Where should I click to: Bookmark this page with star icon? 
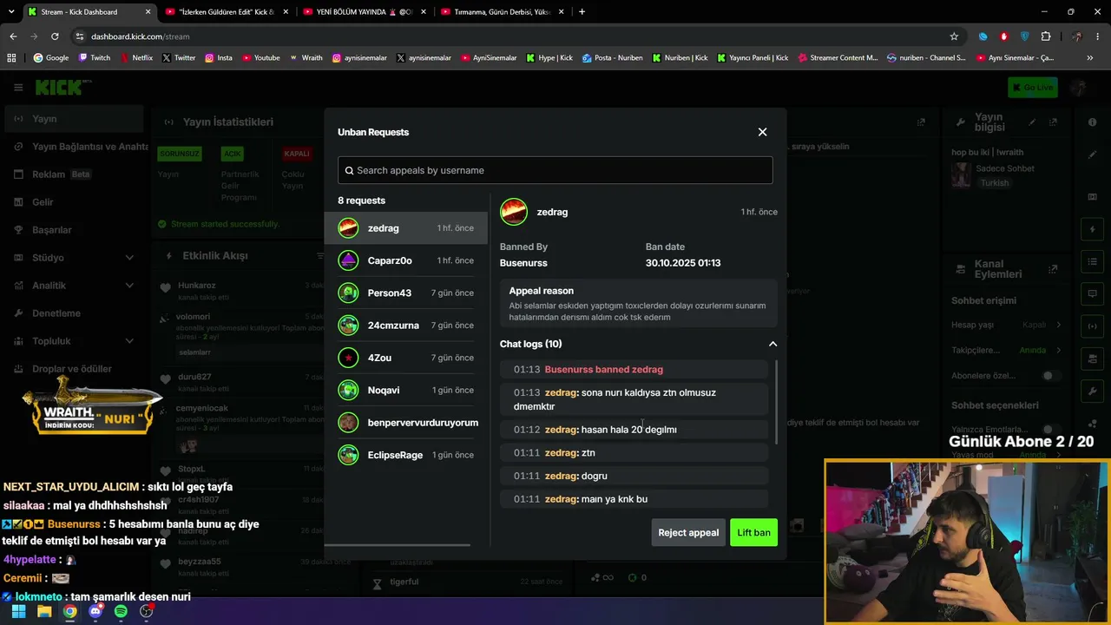pos(954,36)
